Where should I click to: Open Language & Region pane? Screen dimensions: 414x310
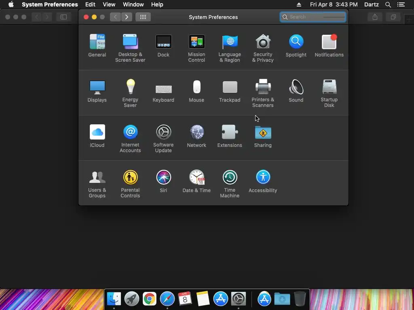[x=230, y=48]
